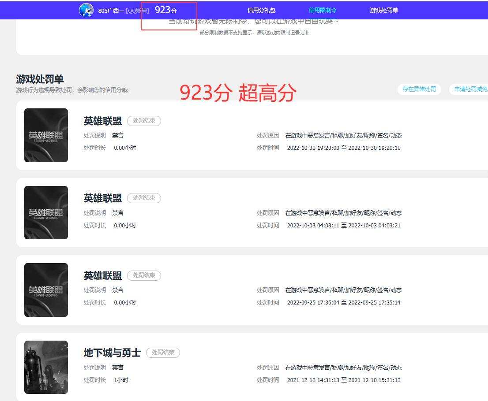Click 0.00小时 duration in 2022-10-30 record
The image size is (488, 401).
point(125,148)
